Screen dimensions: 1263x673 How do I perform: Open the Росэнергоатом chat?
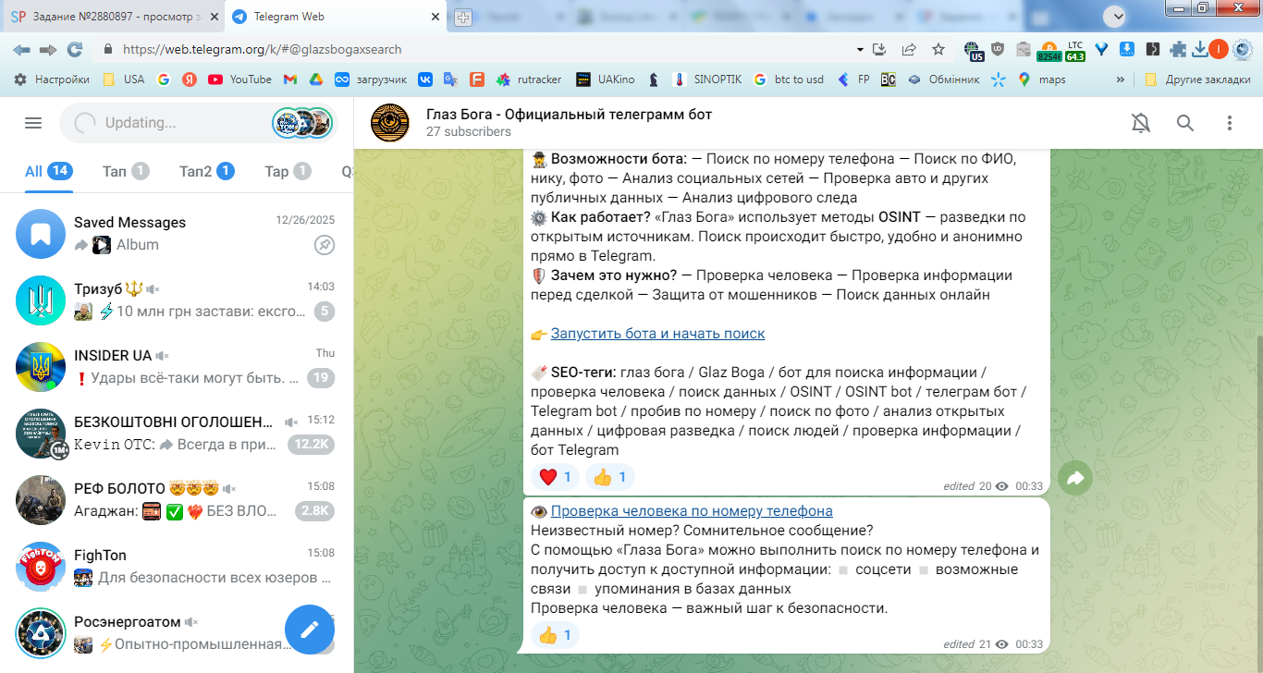tap(176, 633)
